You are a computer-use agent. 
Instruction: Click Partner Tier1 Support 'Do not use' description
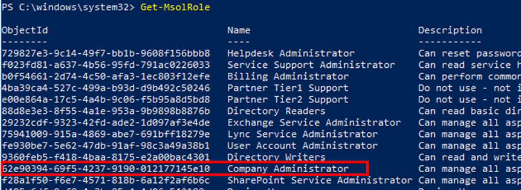coord(470,88)
